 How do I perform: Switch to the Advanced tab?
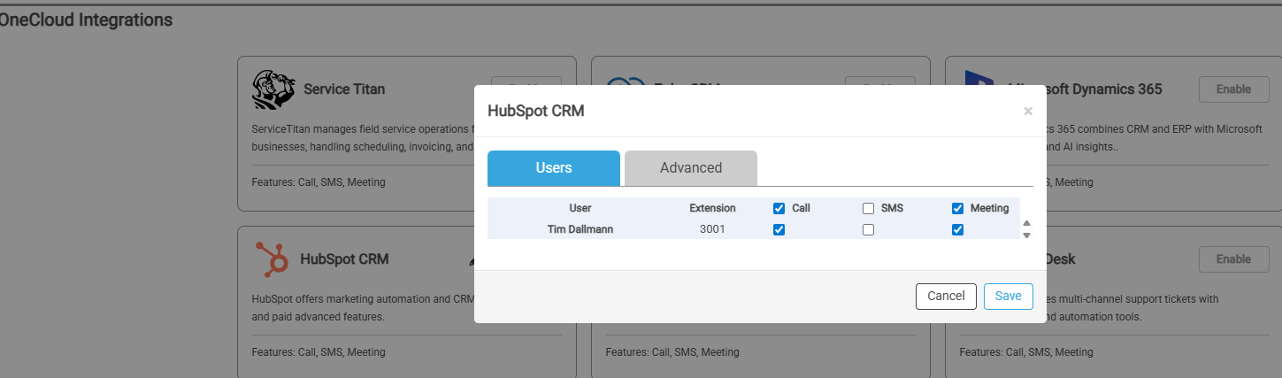[690, 168]
